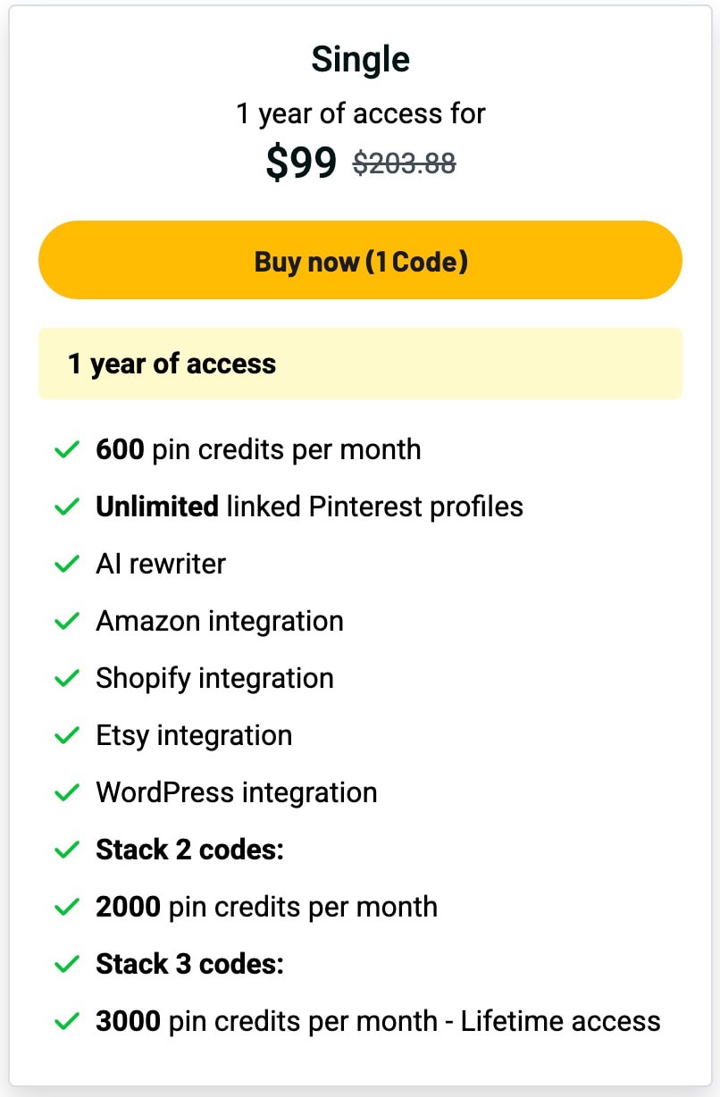720x1097 pixels.
Task: Click checkmark beside 3000 pin credits
Action: tap(67, 1021)
